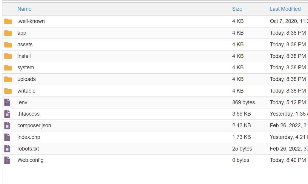The image size is (308, 184).
Task: Click the 869 bytes size of .env
Action: [243, 102]
